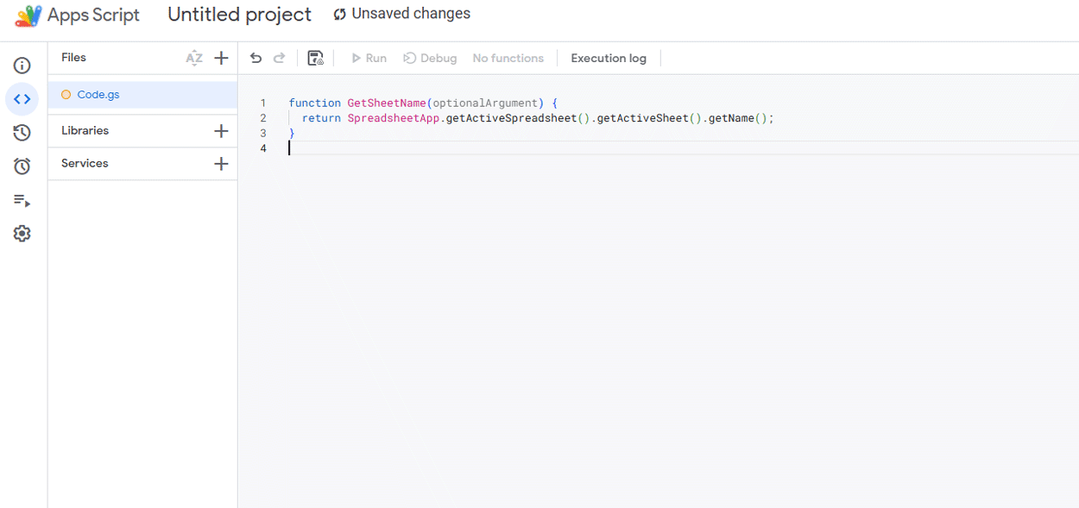Open the Executions panel
The image size is (1079, 508).
pyautogui.click(x=22, y=200)
